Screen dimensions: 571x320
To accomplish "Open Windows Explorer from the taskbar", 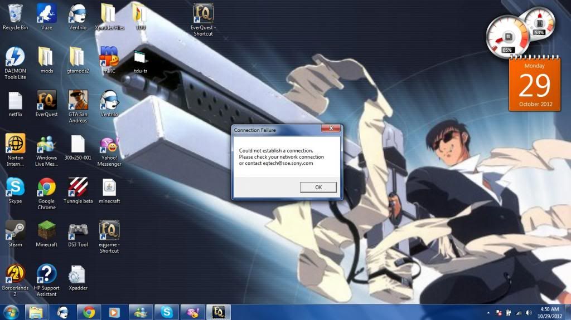I will (x=36, y=312).
